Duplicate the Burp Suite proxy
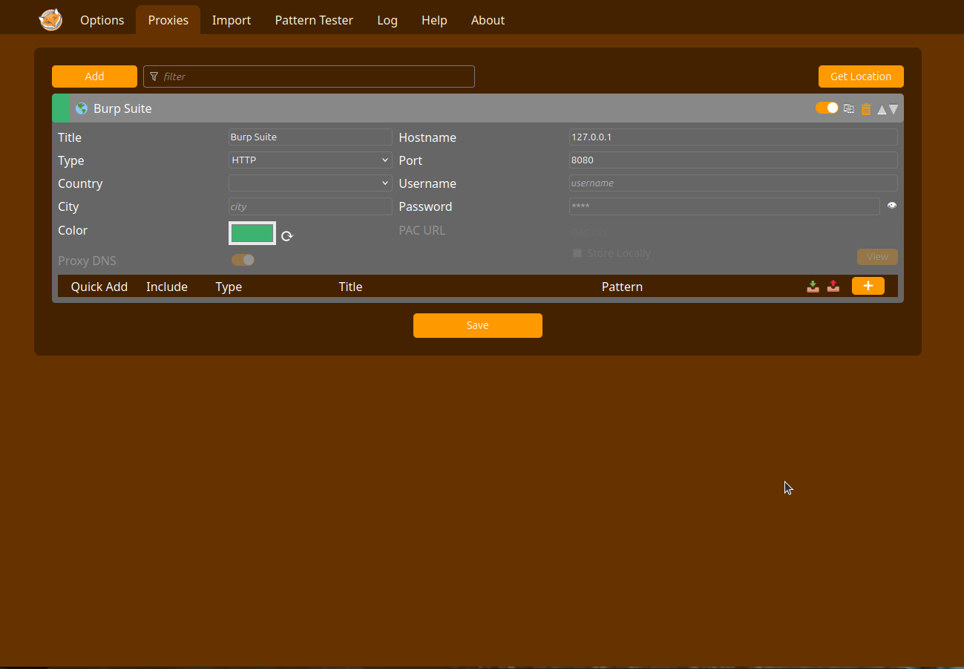This screenshot has width=964, height=669. point(849,108)
